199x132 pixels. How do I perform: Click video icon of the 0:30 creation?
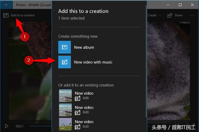[x=77, y=127]
